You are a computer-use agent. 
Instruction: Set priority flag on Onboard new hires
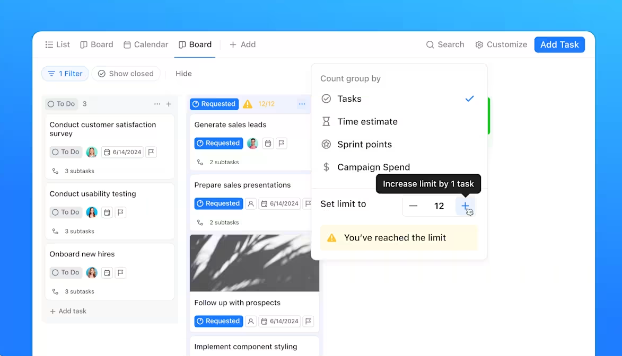point(120,273)
